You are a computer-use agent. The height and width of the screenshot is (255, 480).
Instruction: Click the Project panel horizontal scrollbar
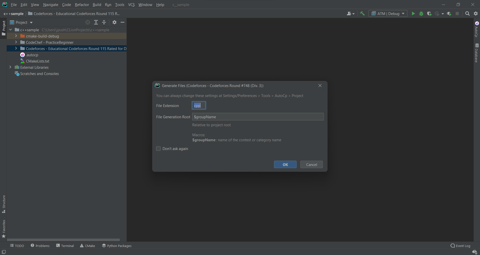63,240
